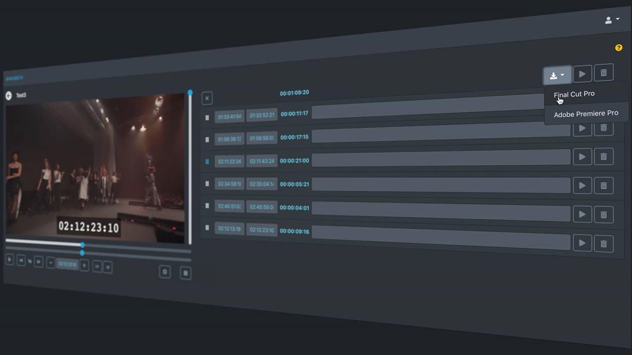Viewport: 632px width, 355px height.
Task: Step timecode forward with plus button
Action: (x=84, y=265)
